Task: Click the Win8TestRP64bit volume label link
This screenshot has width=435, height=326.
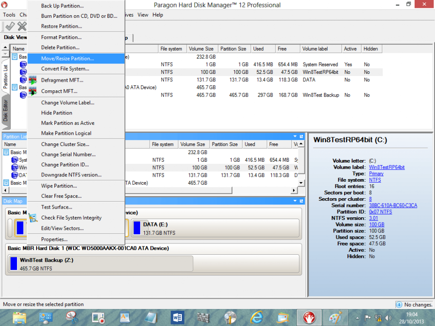Action: tap(387, 167)
